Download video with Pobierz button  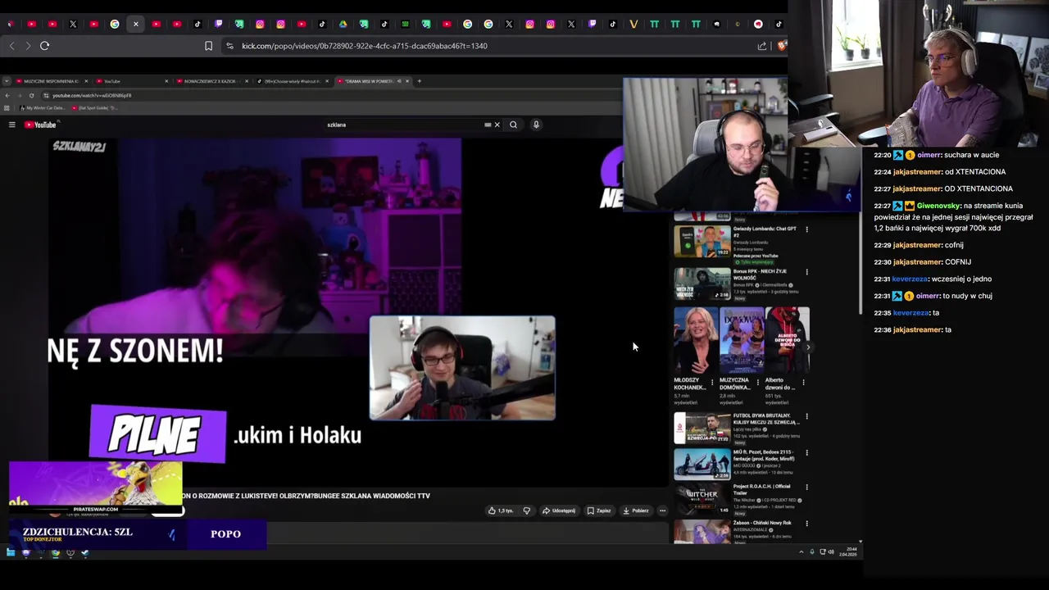(636, 511)
